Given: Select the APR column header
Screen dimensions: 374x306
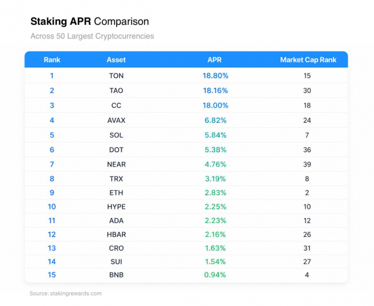Looking at the screenshot, I should 214,60.
